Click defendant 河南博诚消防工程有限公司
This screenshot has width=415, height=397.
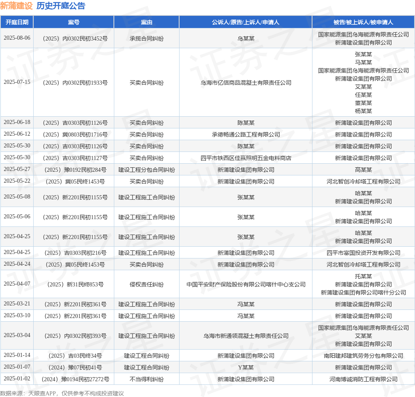(364, 379)
